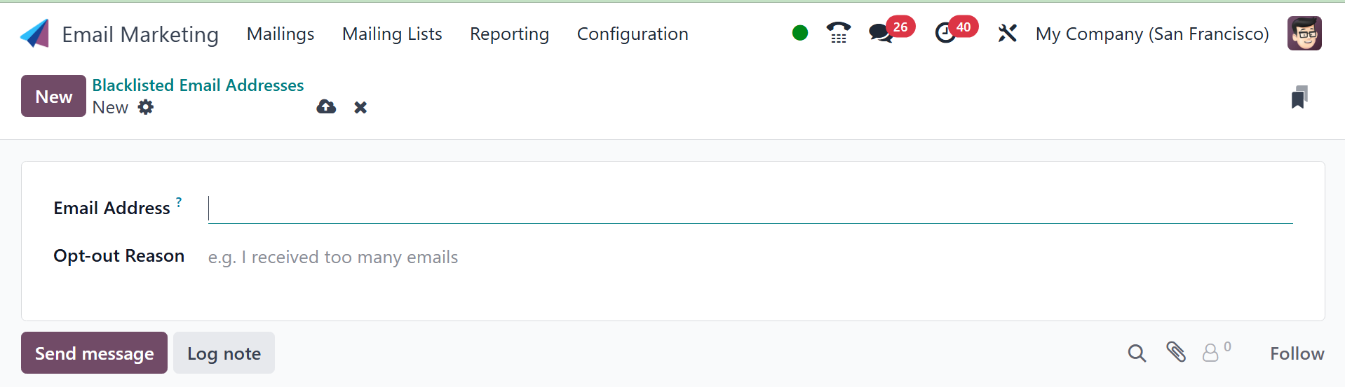The height and width of the screenshot is (387, 1345).
Task: Open the activities clock icon with 40 badge
Action: [x=946, y=33]
